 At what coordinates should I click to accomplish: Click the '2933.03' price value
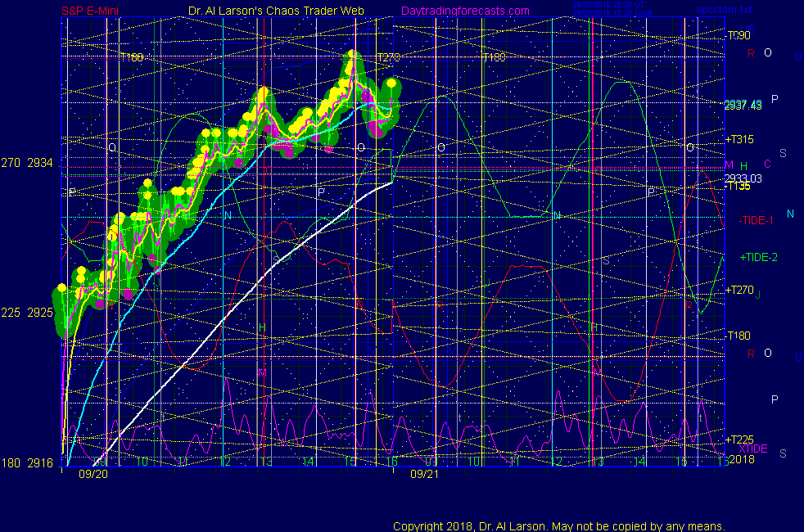(x=743, y=178)
